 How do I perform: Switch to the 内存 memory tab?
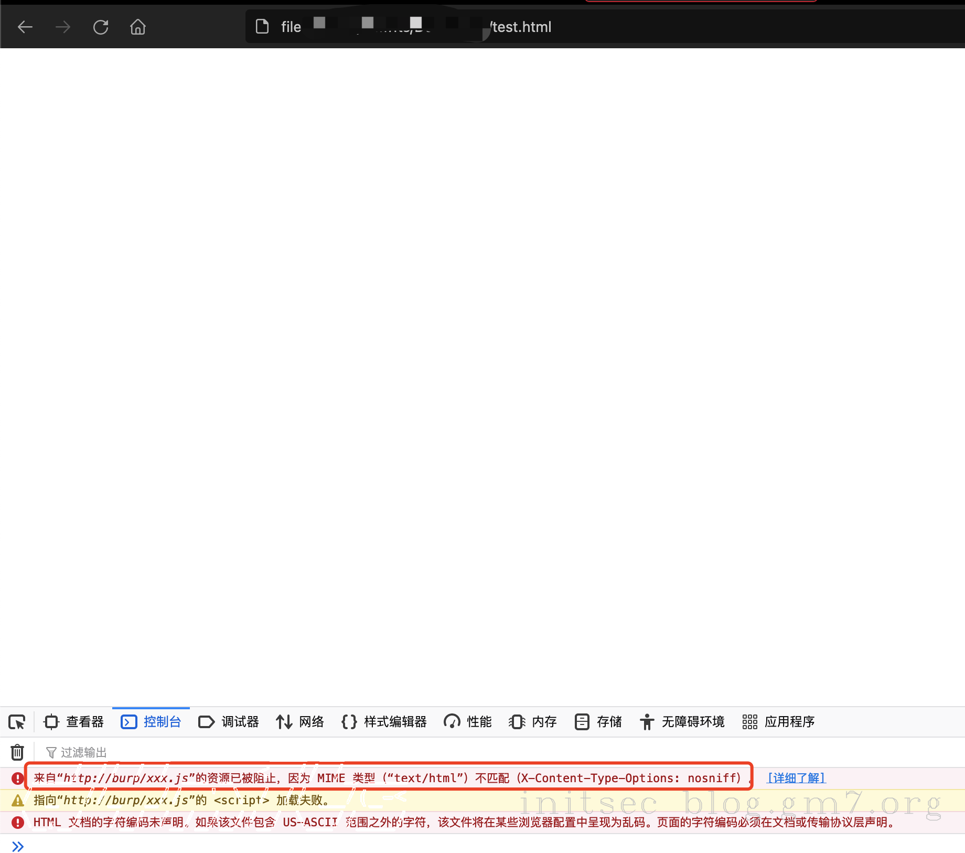click(533, 722)
